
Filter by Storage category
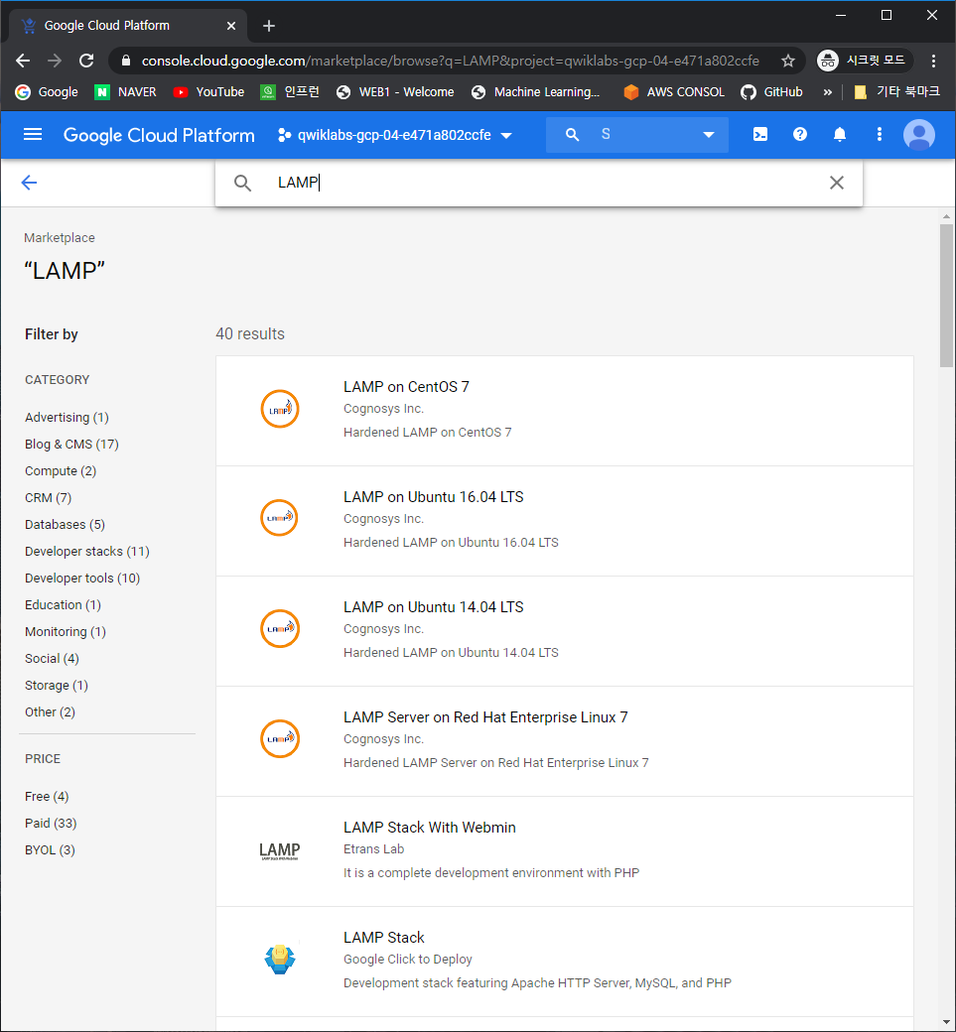(56, 685)
